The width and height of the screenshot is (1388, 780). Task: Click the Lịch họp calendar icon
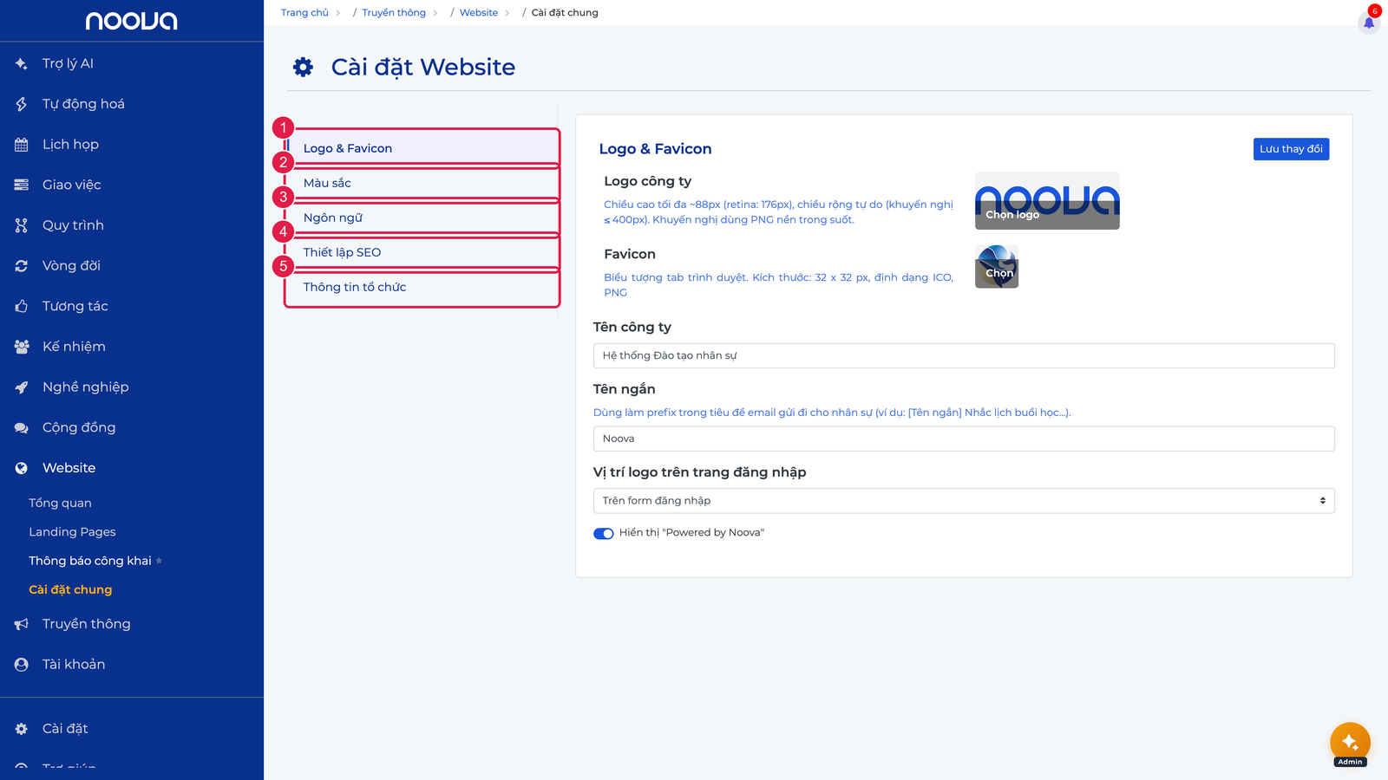tap(21, 145)
